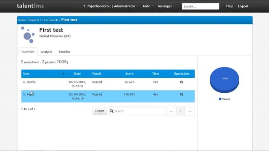Click date 12/10/2012, 13:04:19
The image size is (269, 151).
pyautogui.click(x=77, y=96)
